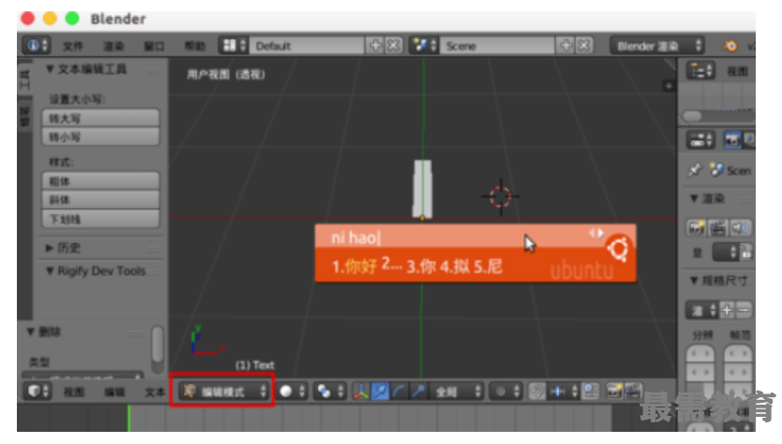Browse scenes with the scene icon
Image resolution: width=782 pixels, height=444 pixels.
pyautogui.click(x=425, y=46)
